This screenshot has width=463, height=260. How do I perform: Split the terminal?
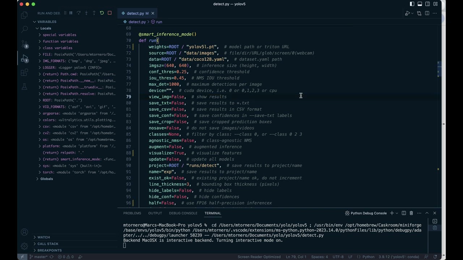click(404, 213)
